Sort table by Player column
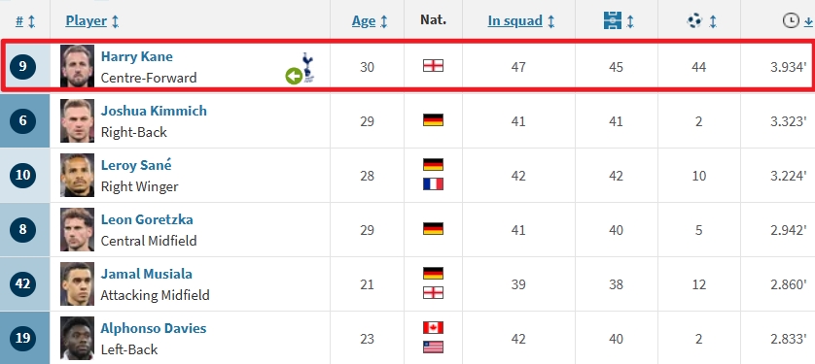This screenshot has height=364, width=815. [87, 21]
